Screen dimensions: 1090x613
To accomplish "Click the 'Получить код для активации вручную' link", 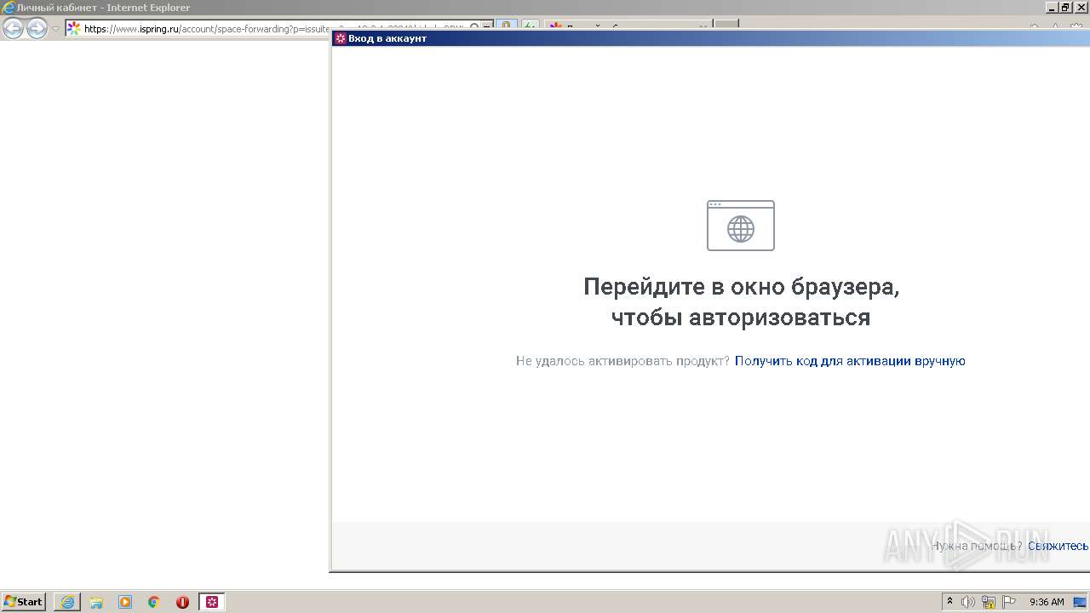I will coord(850,361).
